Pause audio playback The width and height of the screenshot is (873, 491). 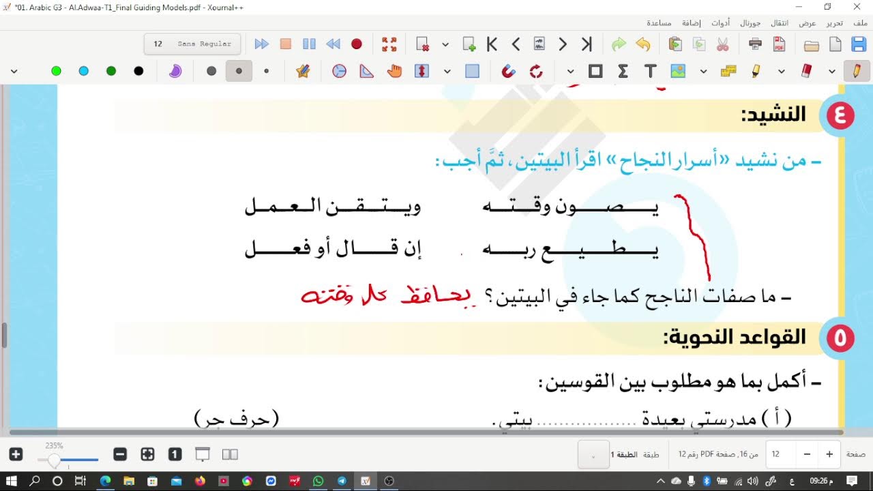tap(309, 44)
